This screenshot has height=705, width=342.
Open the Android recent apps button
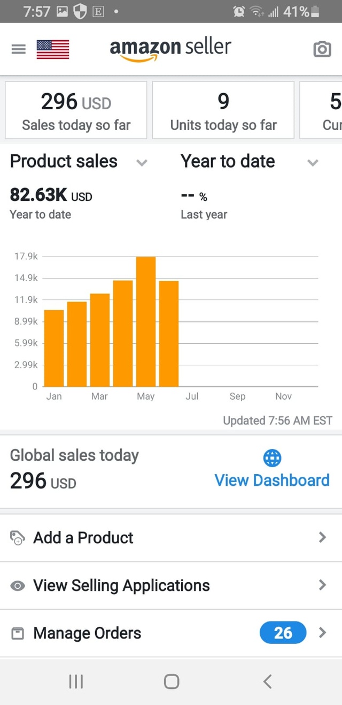click(76, 681)
